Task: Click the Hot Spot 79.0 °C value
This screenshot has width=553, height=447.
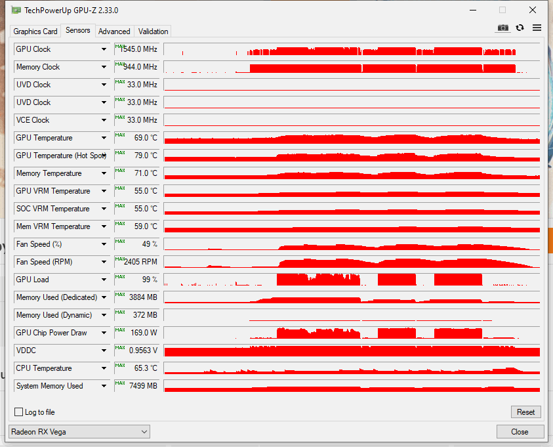Action: (x=137, y=155)
